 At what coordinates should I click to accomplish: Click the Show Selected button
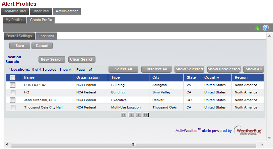click(189, 69)
